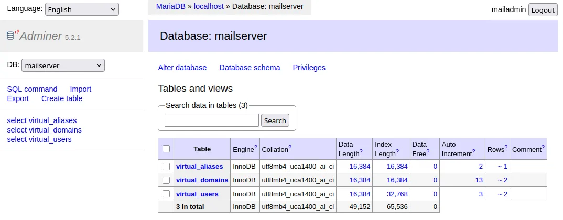Open help mark next to Rows header
This screenshot has height=220, width=563.
[506, 148]
